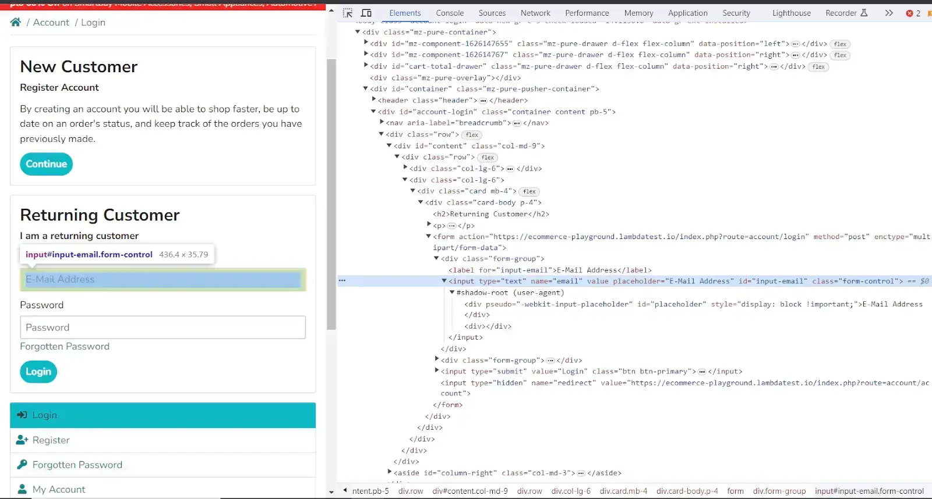Viewport: 932px width, 499px height.
Task: Click flex badge on card mb-4 row
Action: pos(529,191)
